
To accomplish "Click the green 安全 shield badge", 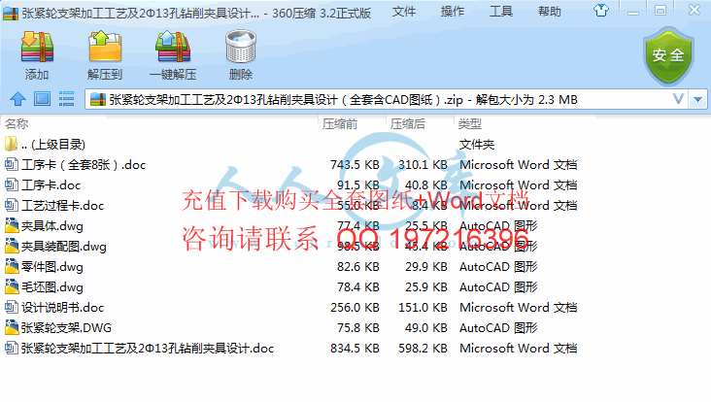I will 668,55.
